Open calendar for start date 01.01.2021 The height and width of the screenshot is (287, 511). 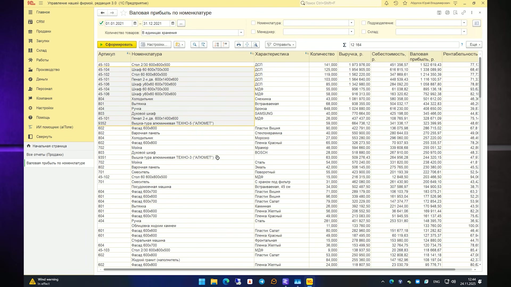(135, 23)
